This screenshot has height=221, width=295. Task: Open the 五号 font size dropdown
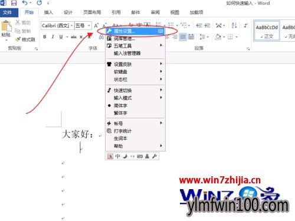pyautogui.click(x=89, y=25)
